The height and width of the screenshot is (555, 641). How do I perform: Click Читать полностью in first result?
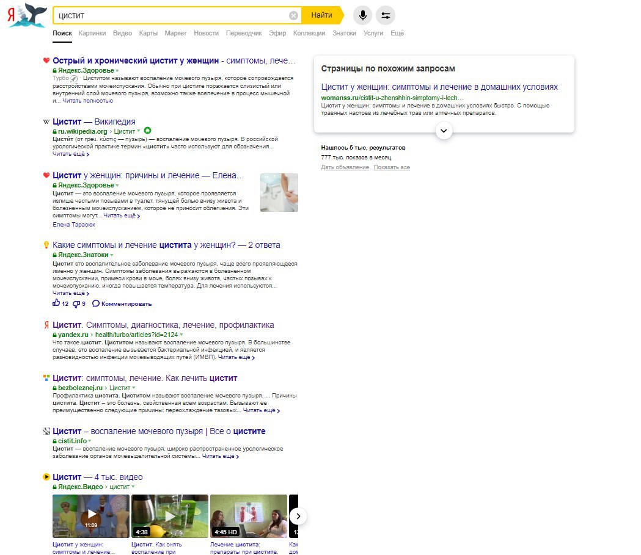tap(87, 101)
